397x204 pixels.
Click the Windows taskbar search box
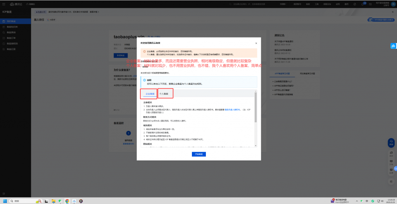26,201
